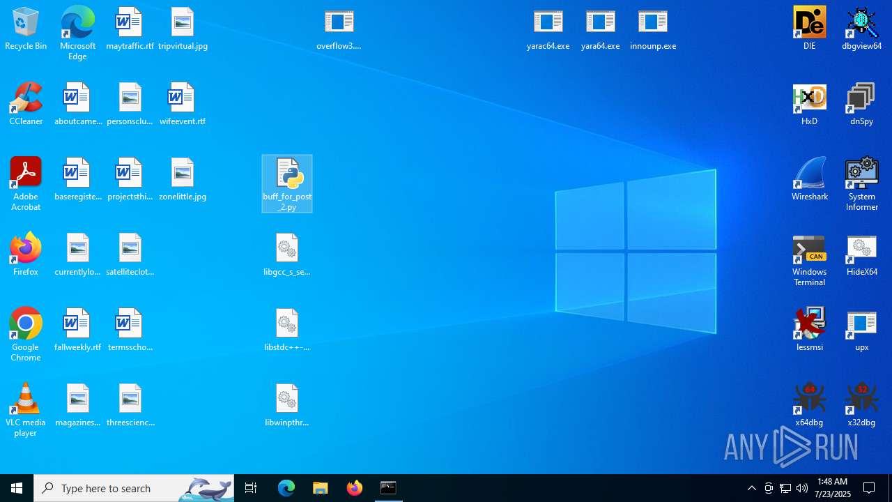Image resolution: width=892 pixels, height=502 pixels.
Task: Open Edge from the taskbar
Action: point(286,488)
